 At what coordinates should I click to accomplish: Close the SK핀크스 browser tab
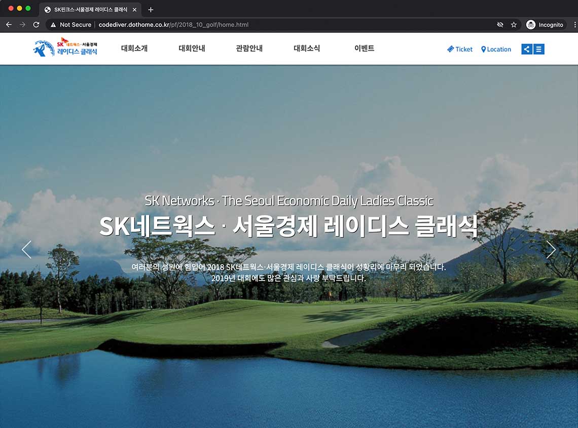[x=134, y=10]
